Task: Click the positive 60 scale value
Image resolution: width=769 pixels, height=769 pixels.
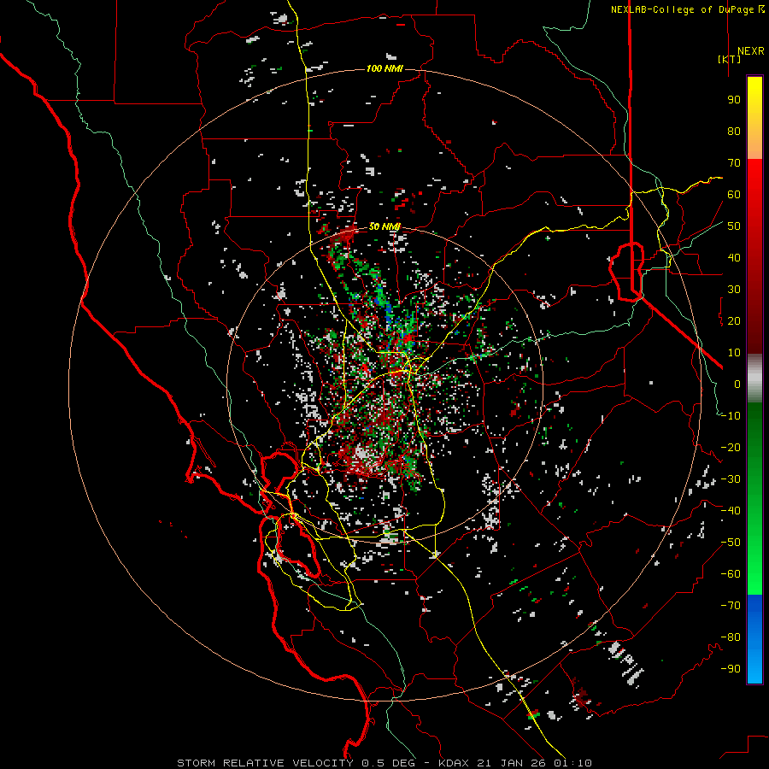Action: click(734, 195)
